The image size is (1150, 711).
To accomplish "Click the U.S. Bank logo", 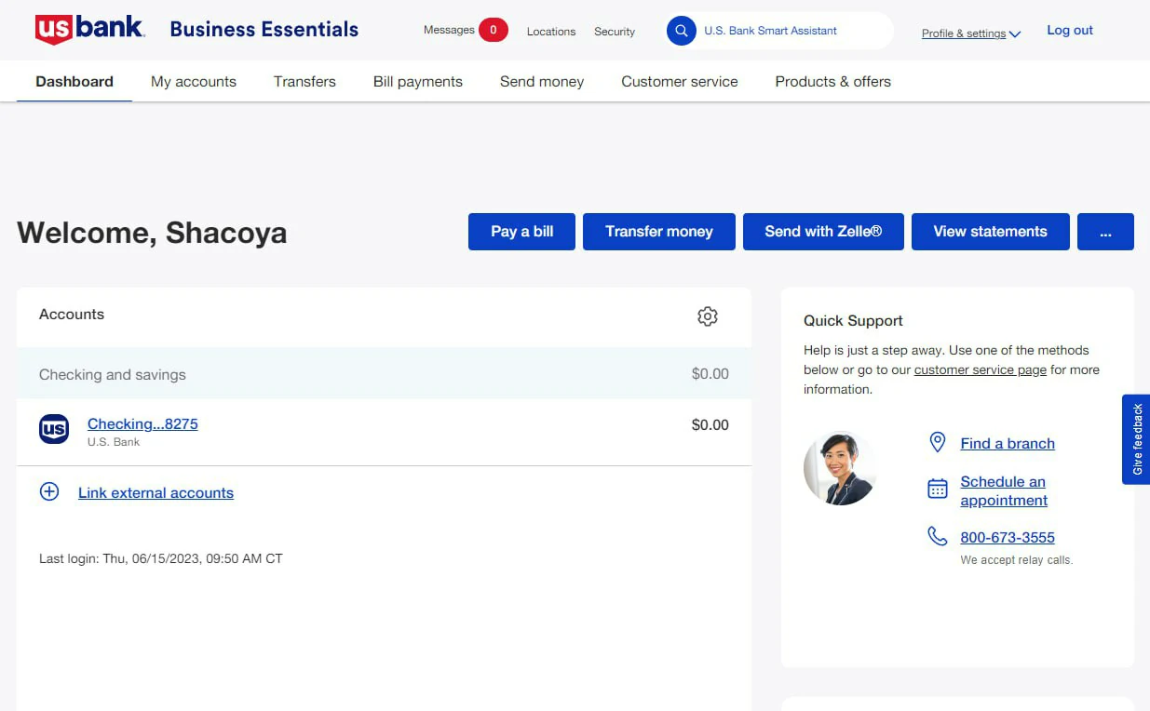I will pos(89,29).
